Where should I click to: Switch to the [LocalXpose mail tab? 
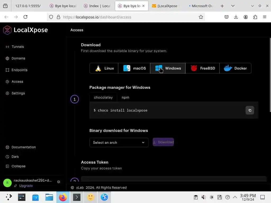coord(165,6)
